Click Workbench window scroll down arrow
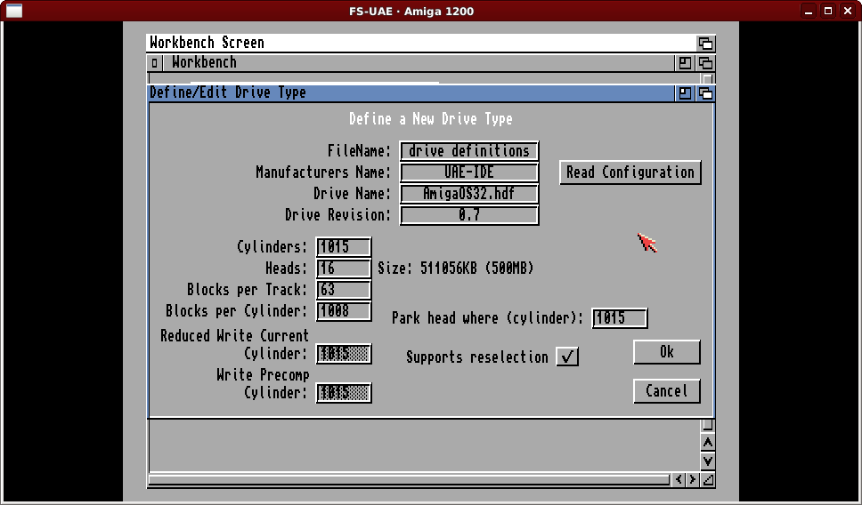This screenshot has height=505, width=862. coord(708,461)
